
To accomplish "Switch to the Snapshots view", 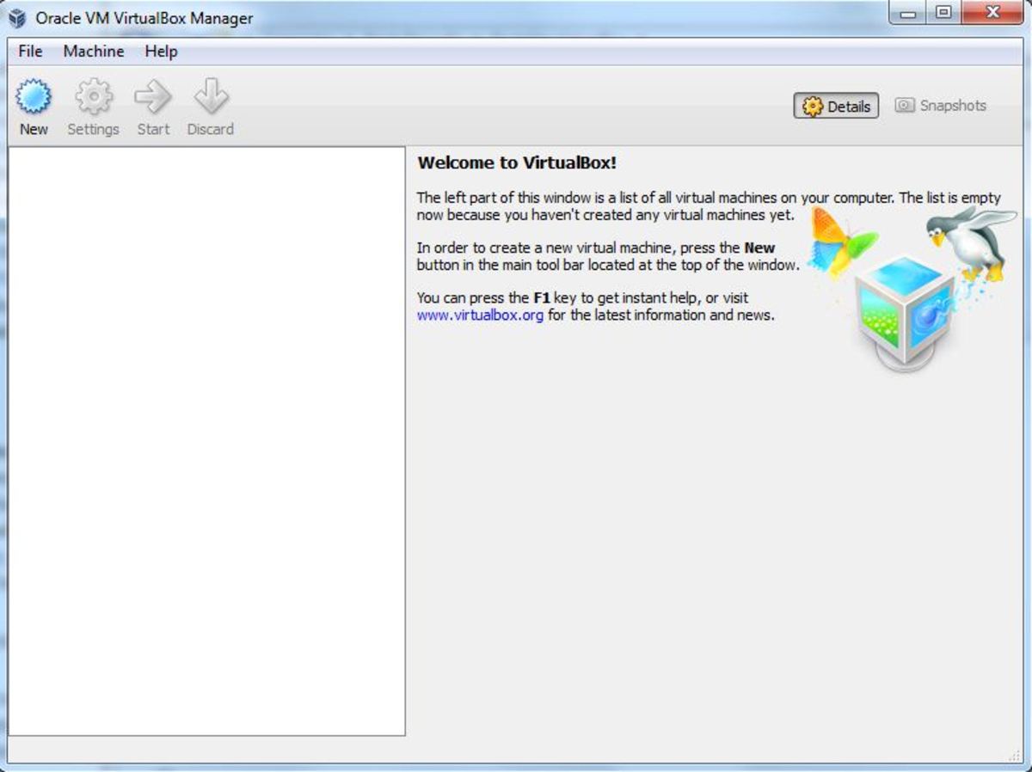I will (x=942, y=106).
